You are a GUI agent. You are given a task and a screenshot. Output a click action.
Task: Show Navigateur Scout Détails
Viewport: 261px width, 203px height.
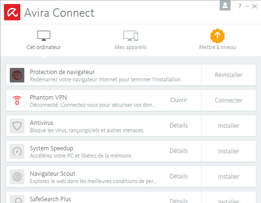(179, 176)
